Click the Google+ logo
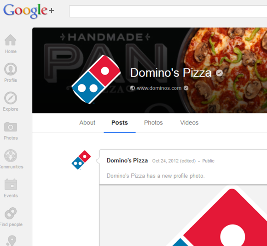Image resolution: width=267 pixels, height=246 pixels. 29,11
